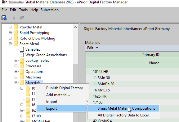Expand the Rapid Prototyping node
Image resolution: width=179 pixels, height=122 pixels.
(10, 33)
